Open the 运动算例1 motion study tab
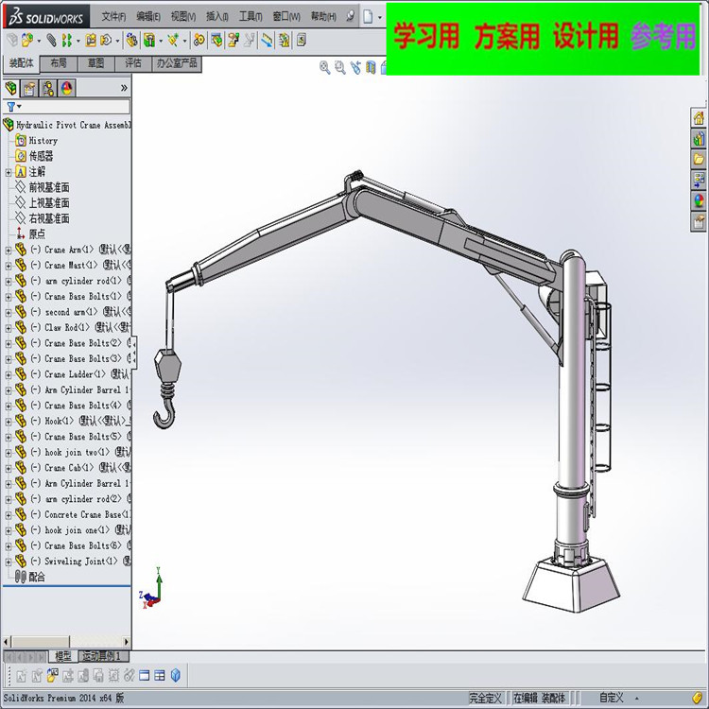 coord(103,656)
